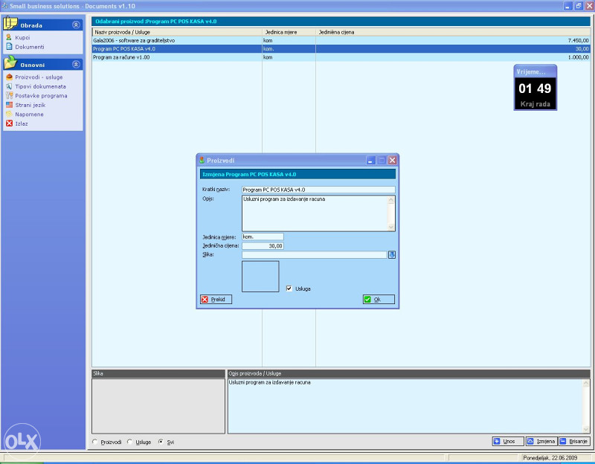
Task: Click the Izmjena button
Action: 541,441
